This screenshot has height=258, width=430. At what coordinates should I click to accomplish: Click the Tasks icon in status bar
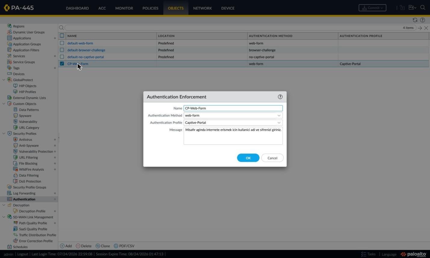(x=364, y=254)
